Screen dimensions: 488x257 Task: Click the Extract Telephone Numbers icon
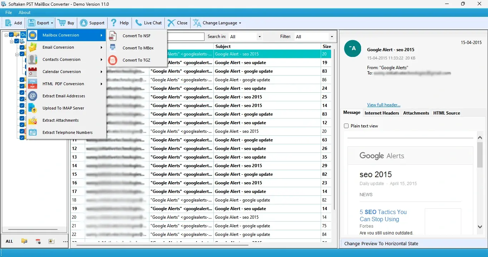point(33,132)
